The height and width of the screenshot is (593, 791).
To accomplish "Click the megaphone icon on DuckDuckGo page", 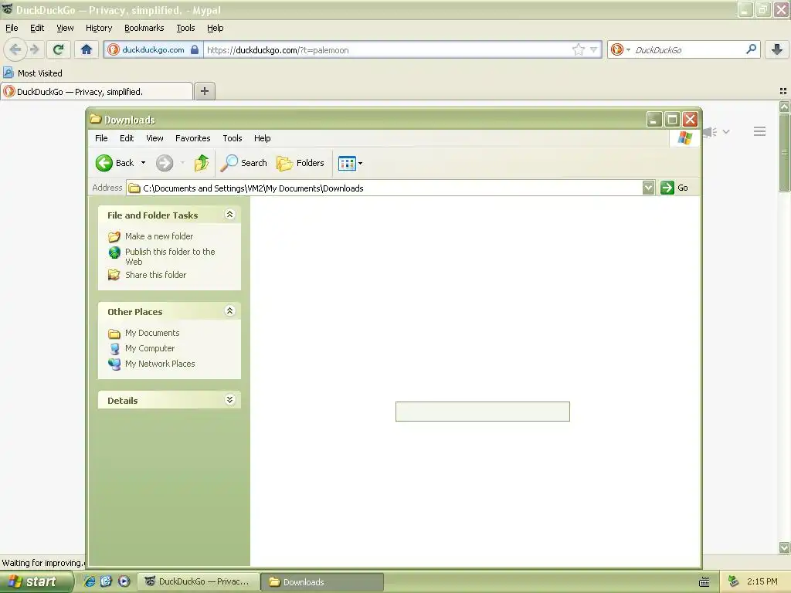I will pyautogui.click(x=710, y=132).
